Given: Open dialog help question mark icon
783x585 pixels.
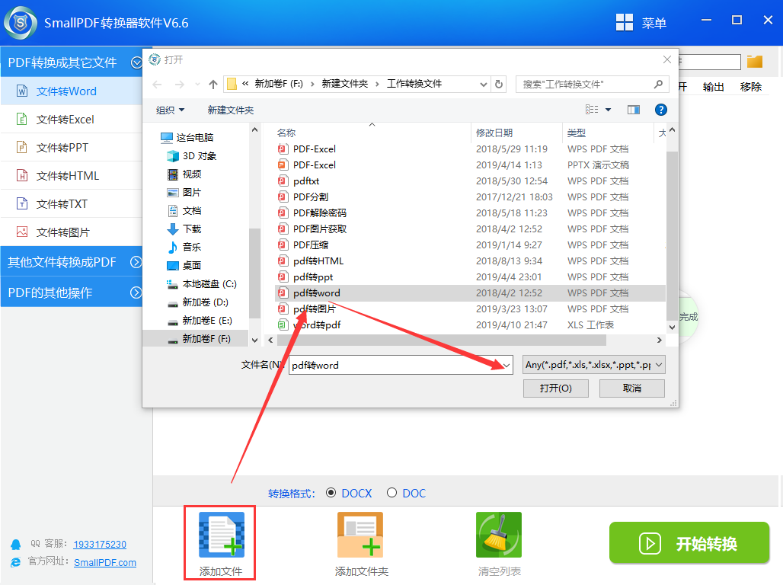Looking at the screenshot, I should click(660, 110).
